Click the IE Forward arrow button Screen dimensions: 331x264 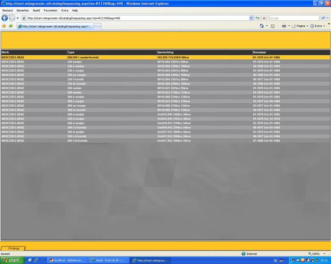point(12,18)
